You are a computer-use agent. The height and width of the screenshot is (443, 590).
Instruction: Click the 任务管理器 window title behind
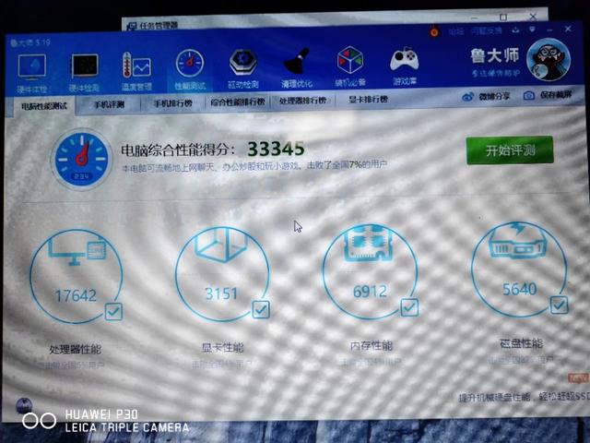coord(158,26)
